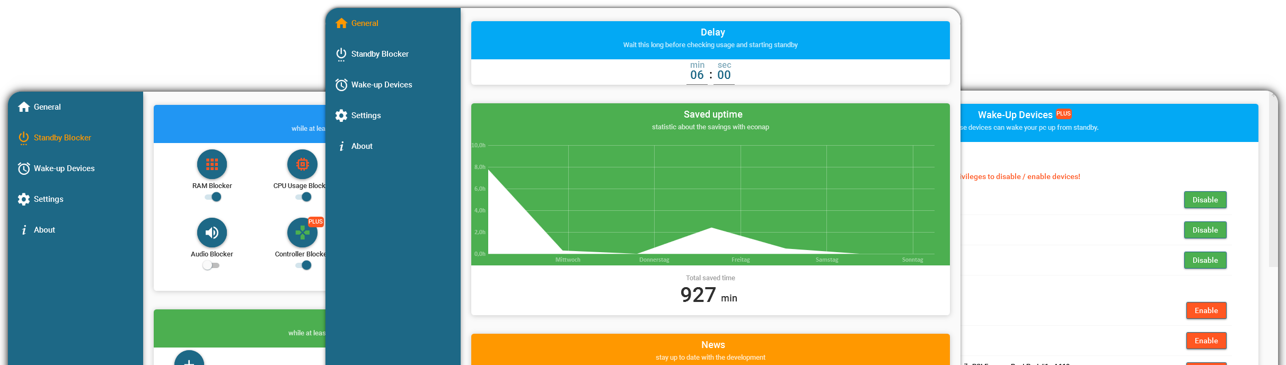Open Standby Blocker label in center sidebar

click(x=380, y=54)
